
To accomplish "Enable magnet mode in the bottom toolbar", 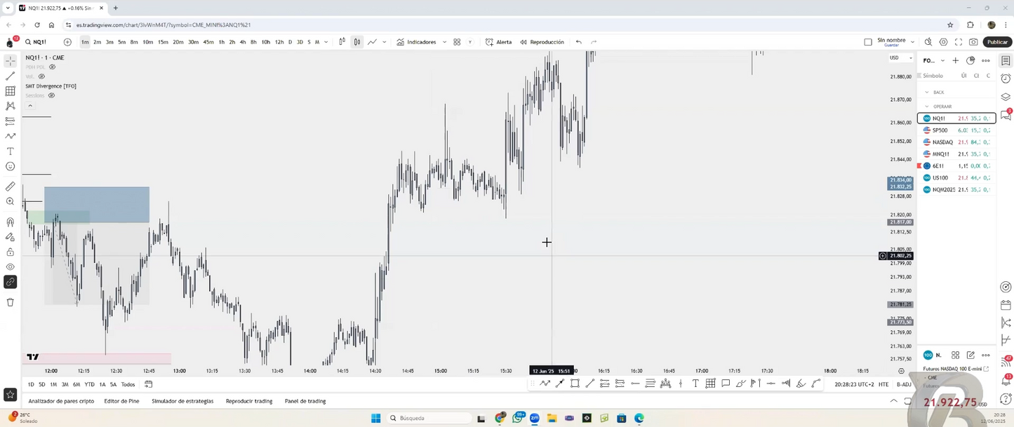I will pyautogui.click(x=11, y=222).
